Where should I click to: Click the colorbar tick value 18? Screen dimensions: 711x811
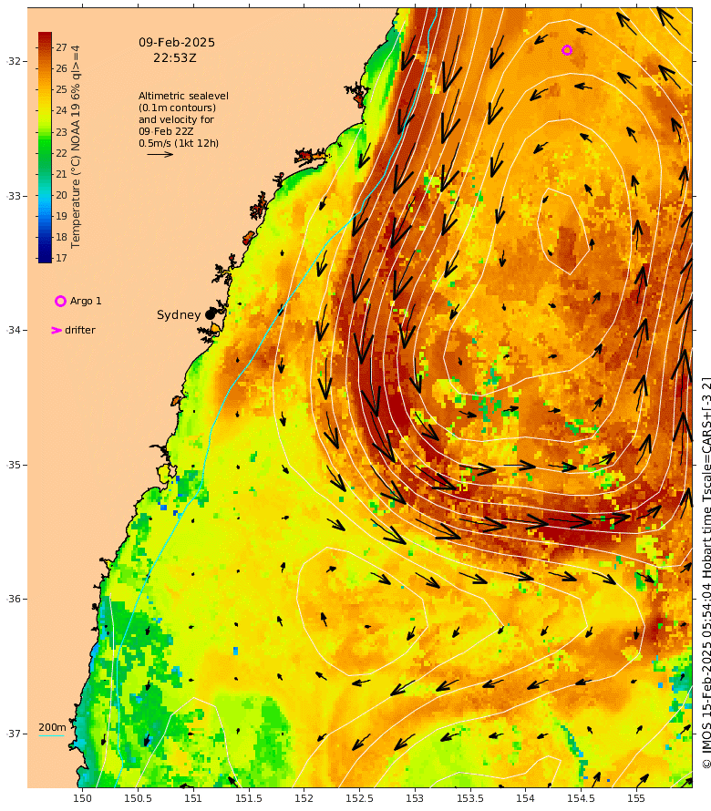(62, 237)
